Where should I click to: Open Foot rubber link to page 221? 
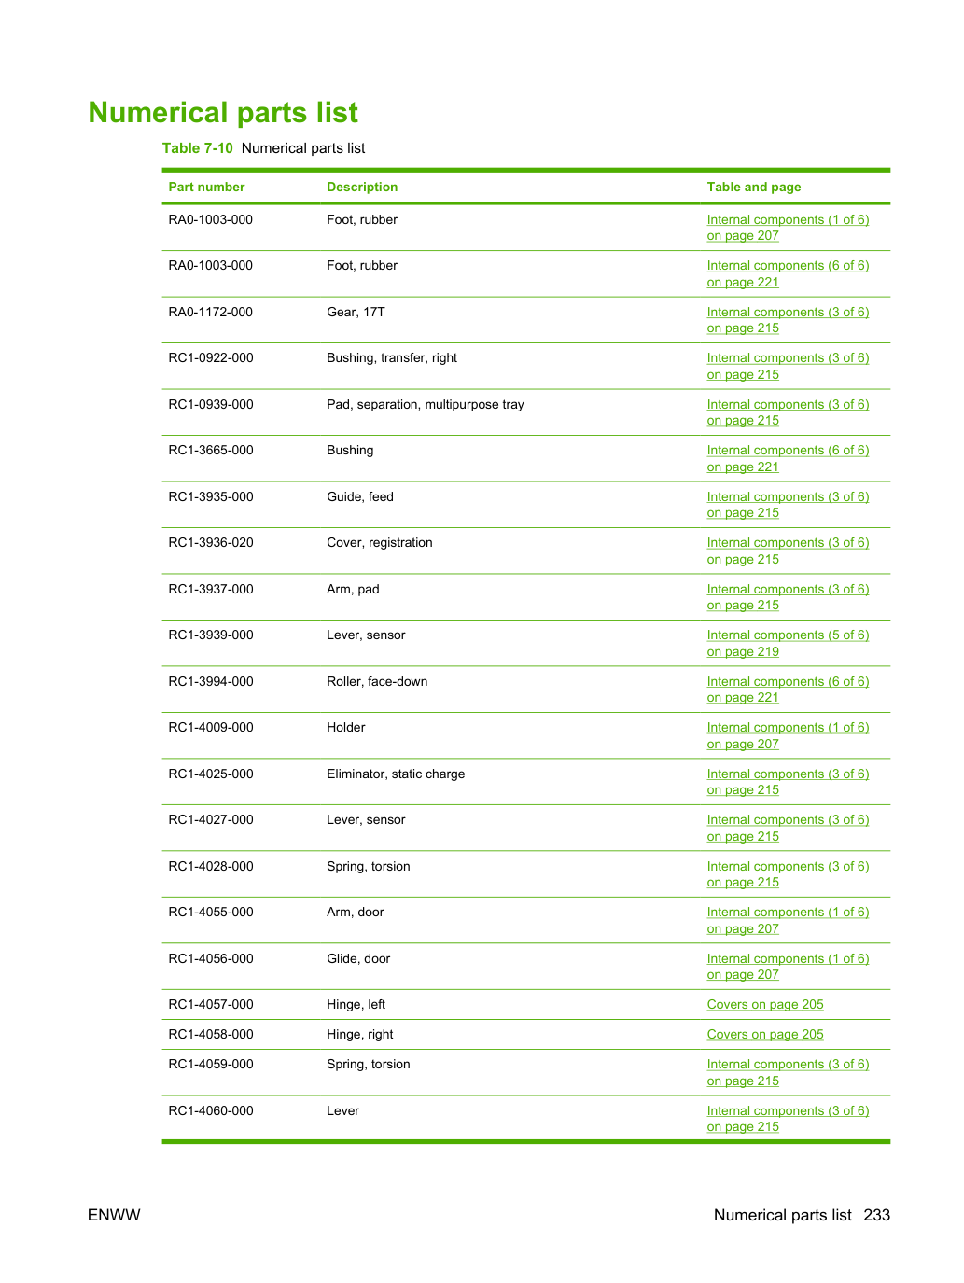pos(788,274)
